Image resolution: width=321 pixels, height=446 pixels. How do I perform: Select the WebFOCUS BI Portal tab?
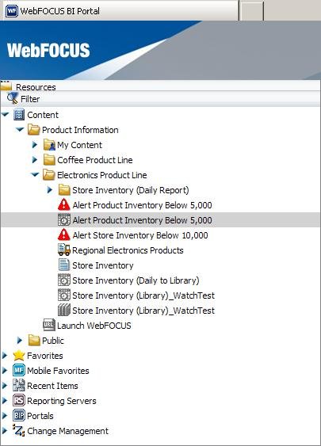(120, 11)
